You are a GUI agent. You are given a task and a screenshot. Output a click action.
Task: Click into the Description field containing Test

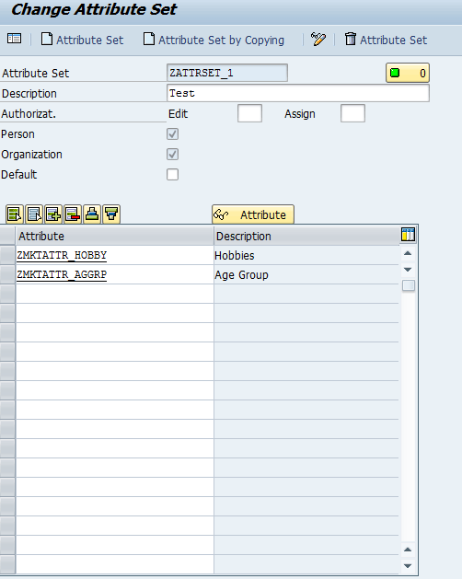point(298,93)
